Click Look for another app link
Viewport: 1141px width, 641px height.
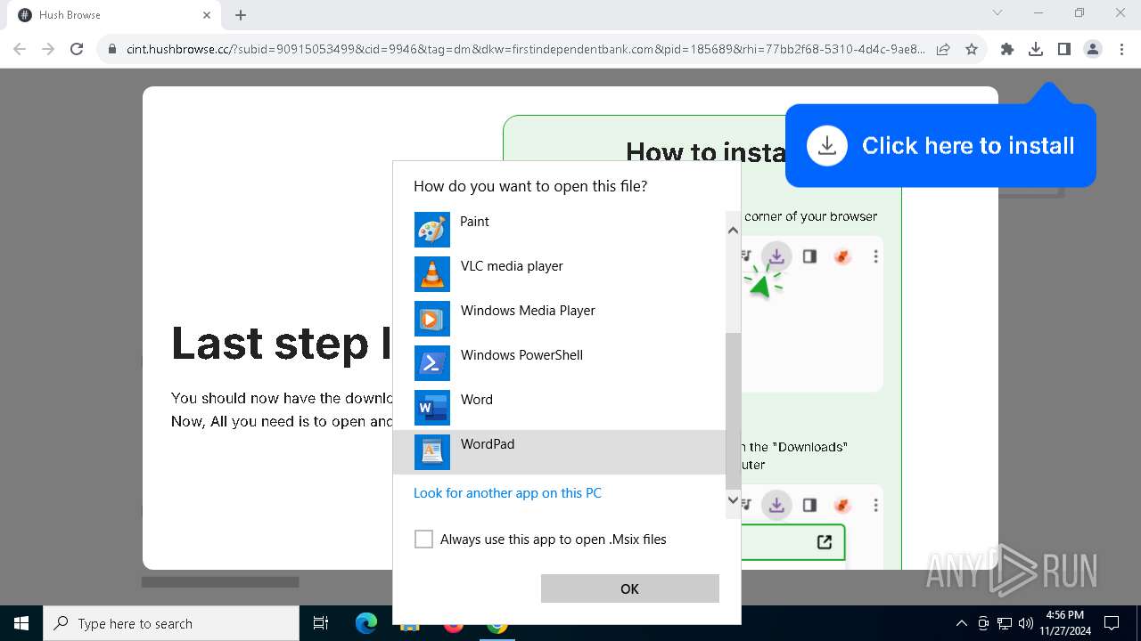coord(507,493)
